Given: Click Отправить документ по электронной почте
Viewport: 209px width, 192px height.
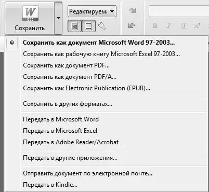Looking at the screenshot, I should click(x=87, y=173).
